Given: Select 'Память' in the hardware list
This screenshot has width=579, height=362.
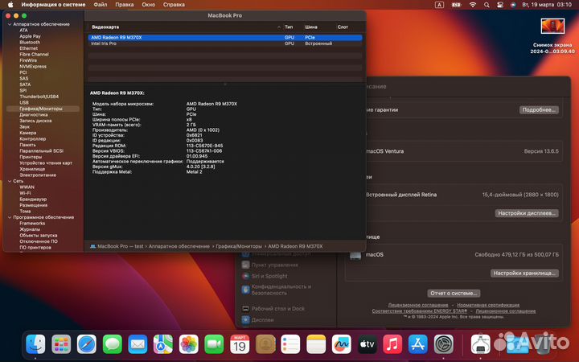Looking at the screenshot, I should coord(27,145).
